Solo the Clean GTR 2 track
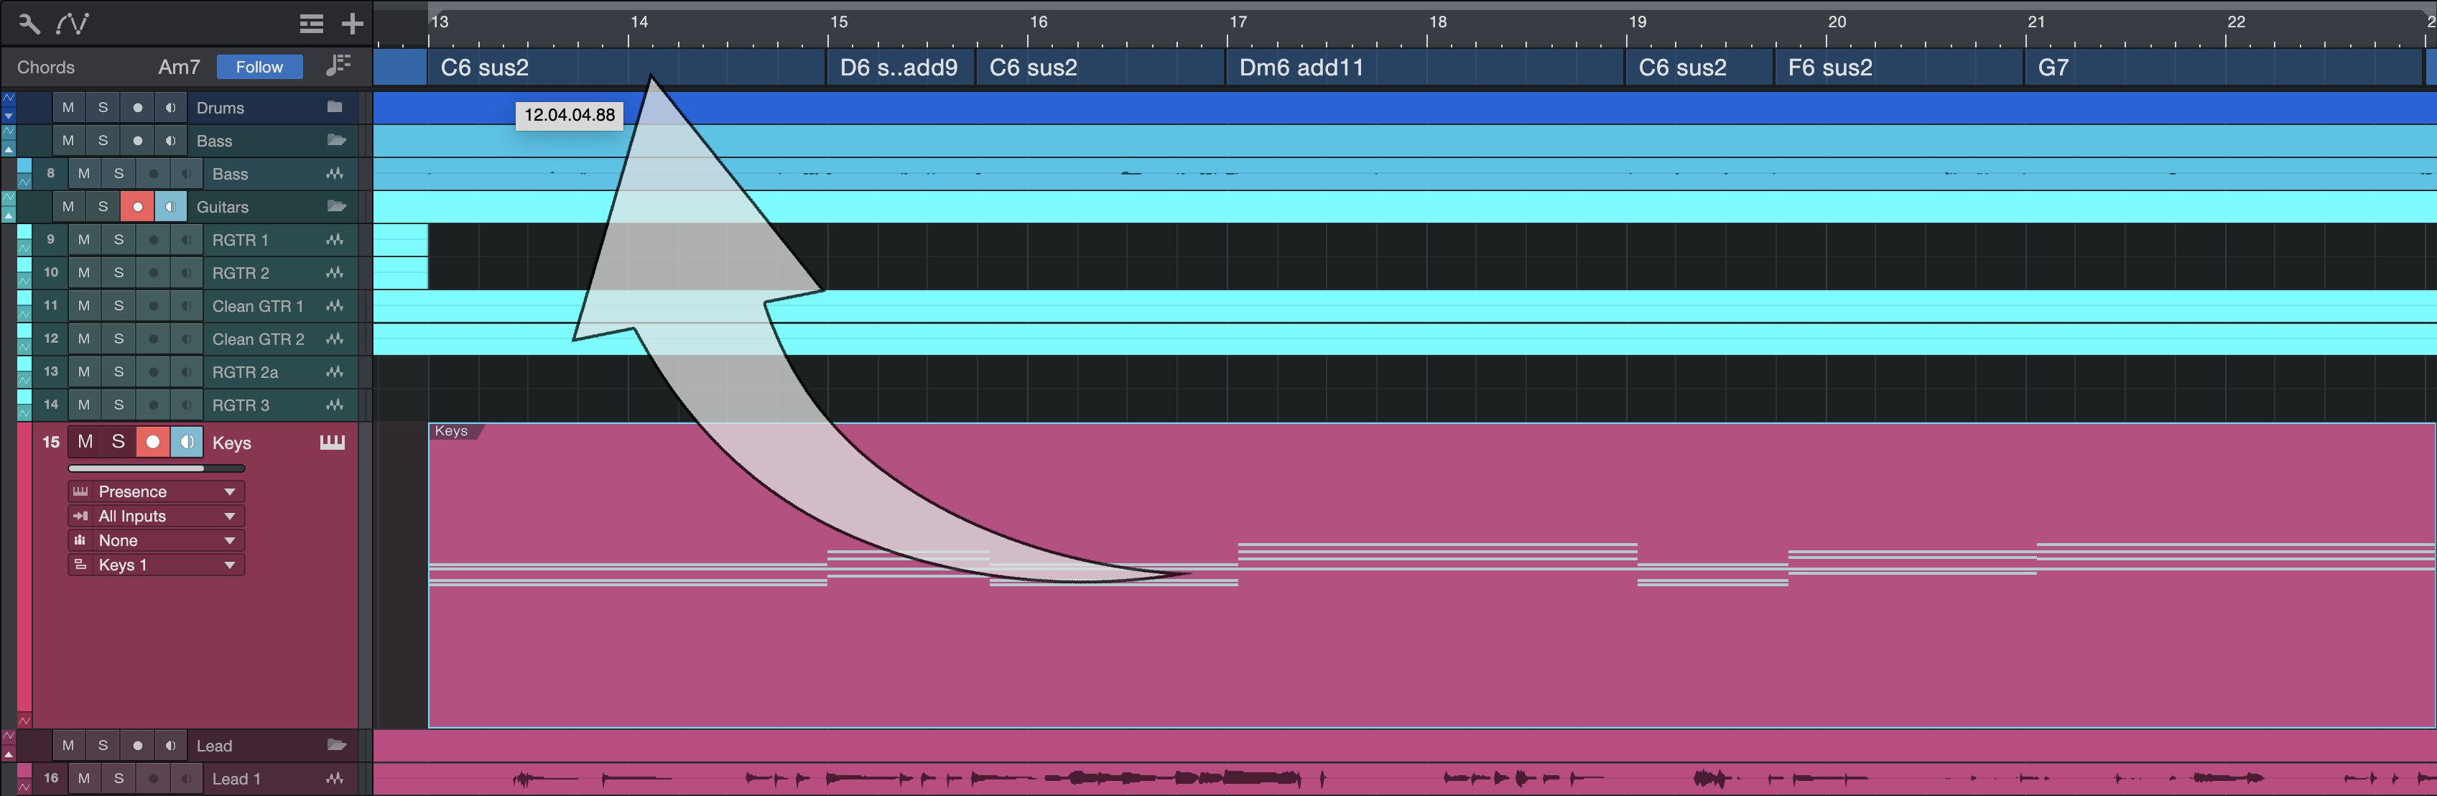The image size is (2437, 796). coord(119,339)
